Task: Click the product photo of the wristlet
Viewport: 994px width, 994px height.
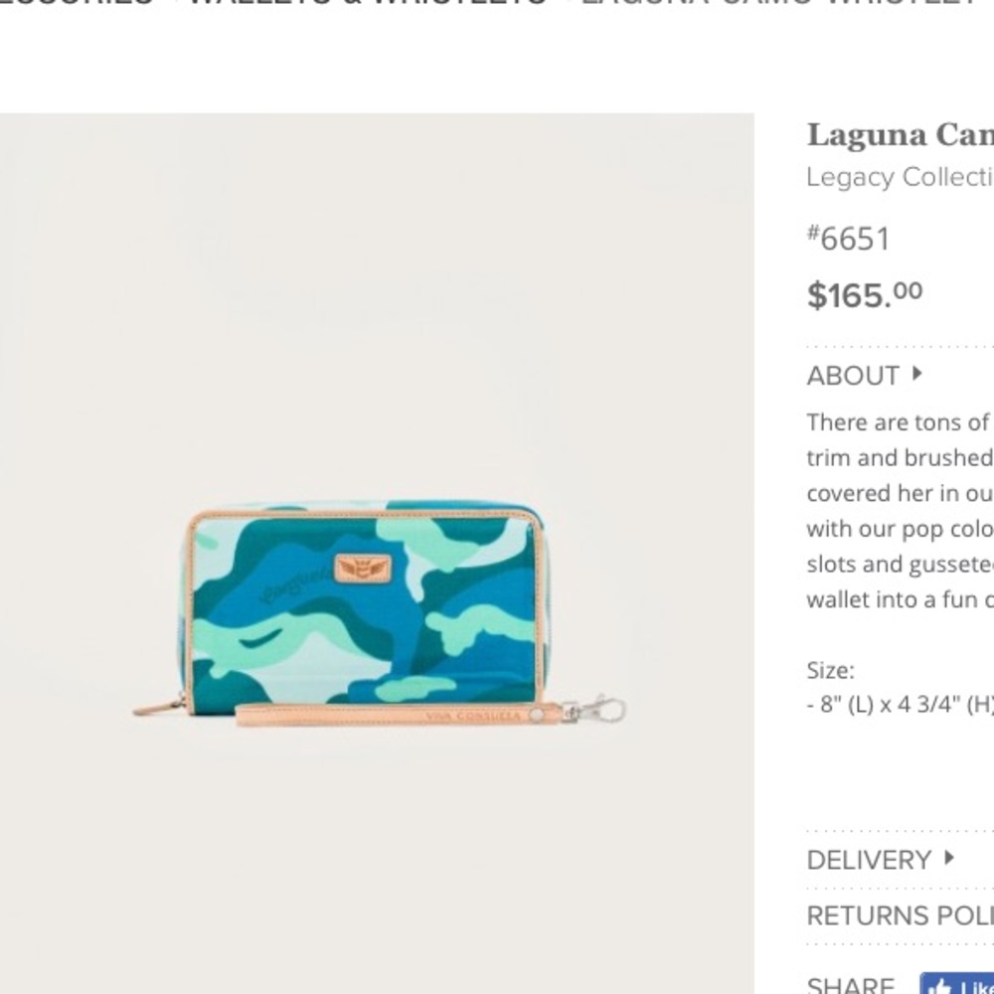Action: pyautogui.click(x=373, y=596)
